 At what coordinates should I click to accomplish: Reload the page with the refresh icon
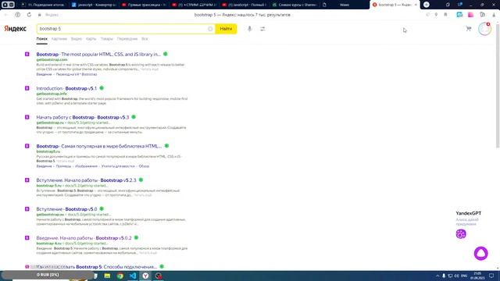click(x=29, y=15)
